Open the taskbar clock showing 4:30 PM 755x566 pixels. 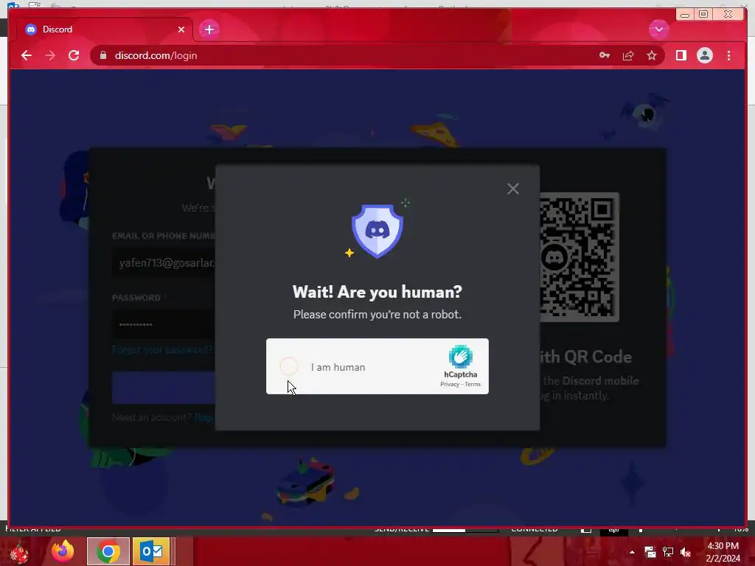coord(723,552)
